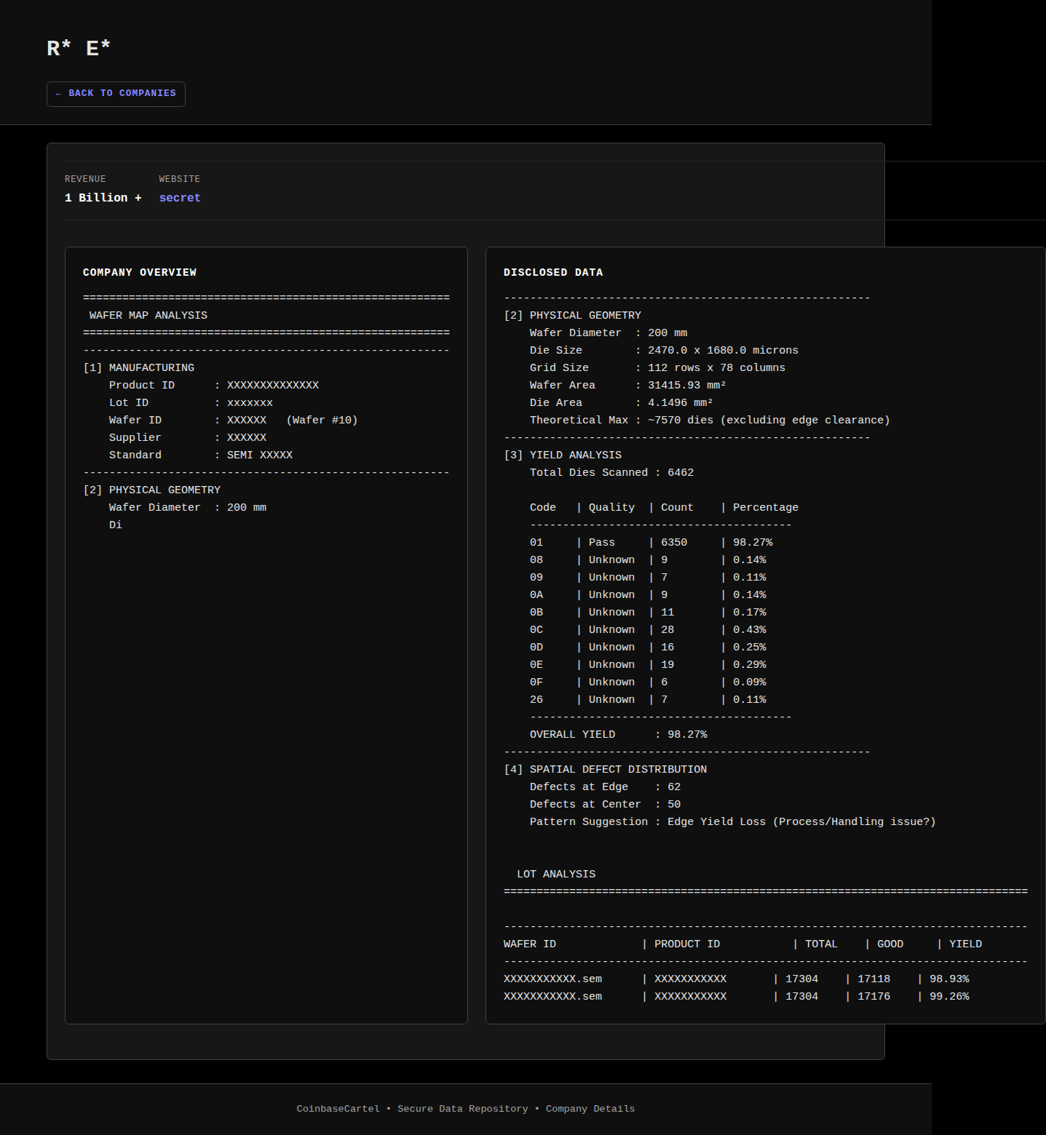Click the [1] Manufacturing section header

coord(139,367)
